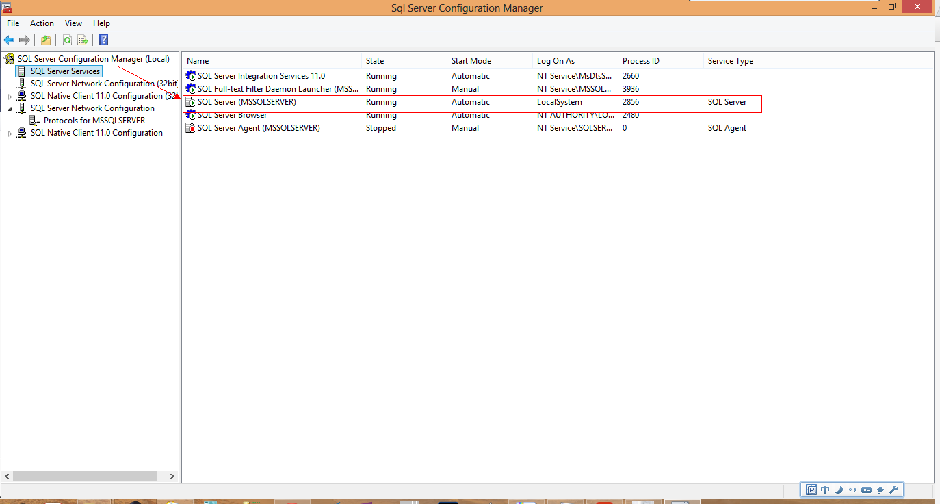The height and width of the screenshot is (504, 940).
Task: Open the soft keyboard from IME bar
Action: (x=866, y=490)
